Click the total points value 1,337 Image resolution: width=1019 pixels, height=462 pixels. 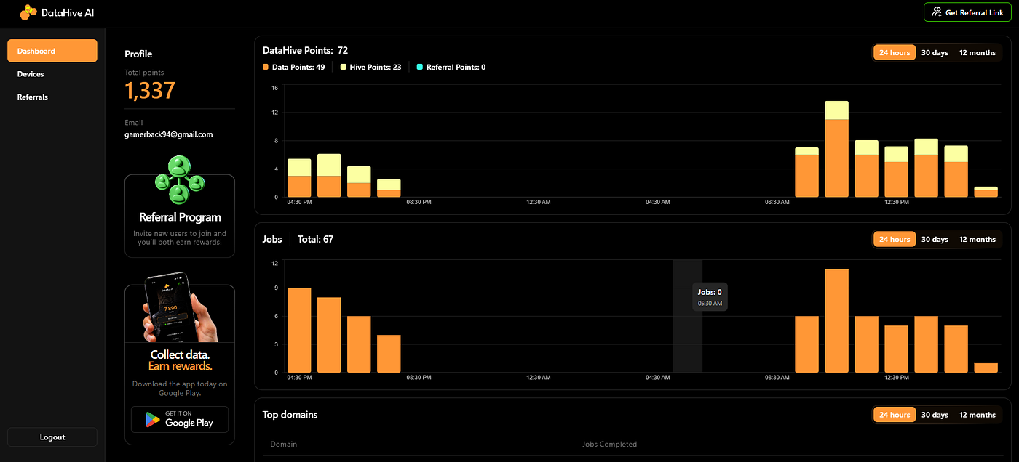tap(150, 91)
